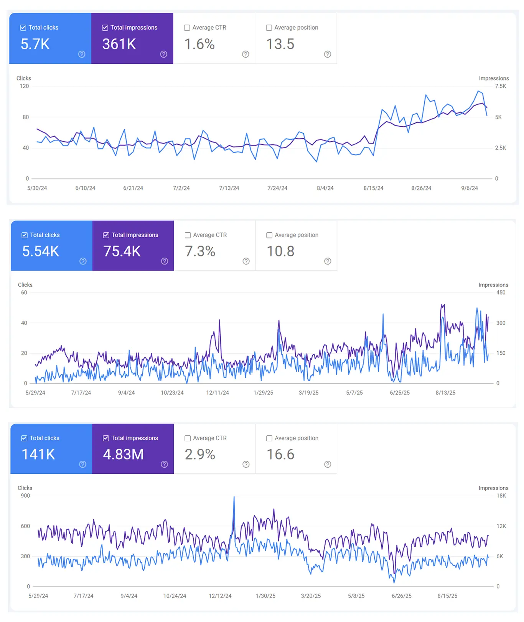
Task: Click the 450 impressions axis label
Action: coord(501,293)
